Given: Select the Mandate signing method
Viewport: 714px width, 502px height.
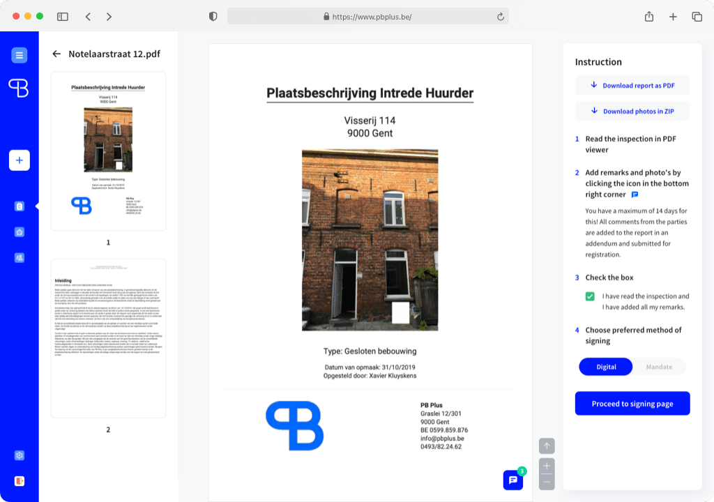Looking at the screenshot, I should (659, 367).
